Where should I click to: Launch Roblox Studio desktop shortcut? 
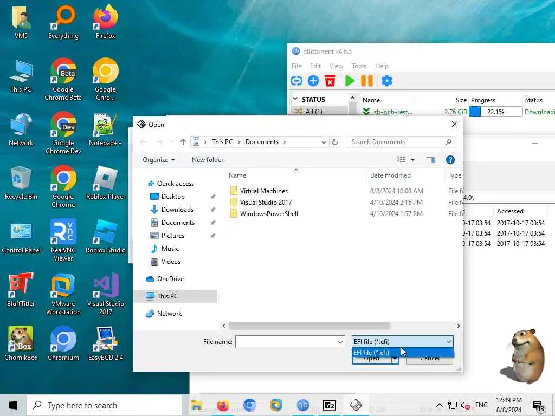(x=106, y=237)
